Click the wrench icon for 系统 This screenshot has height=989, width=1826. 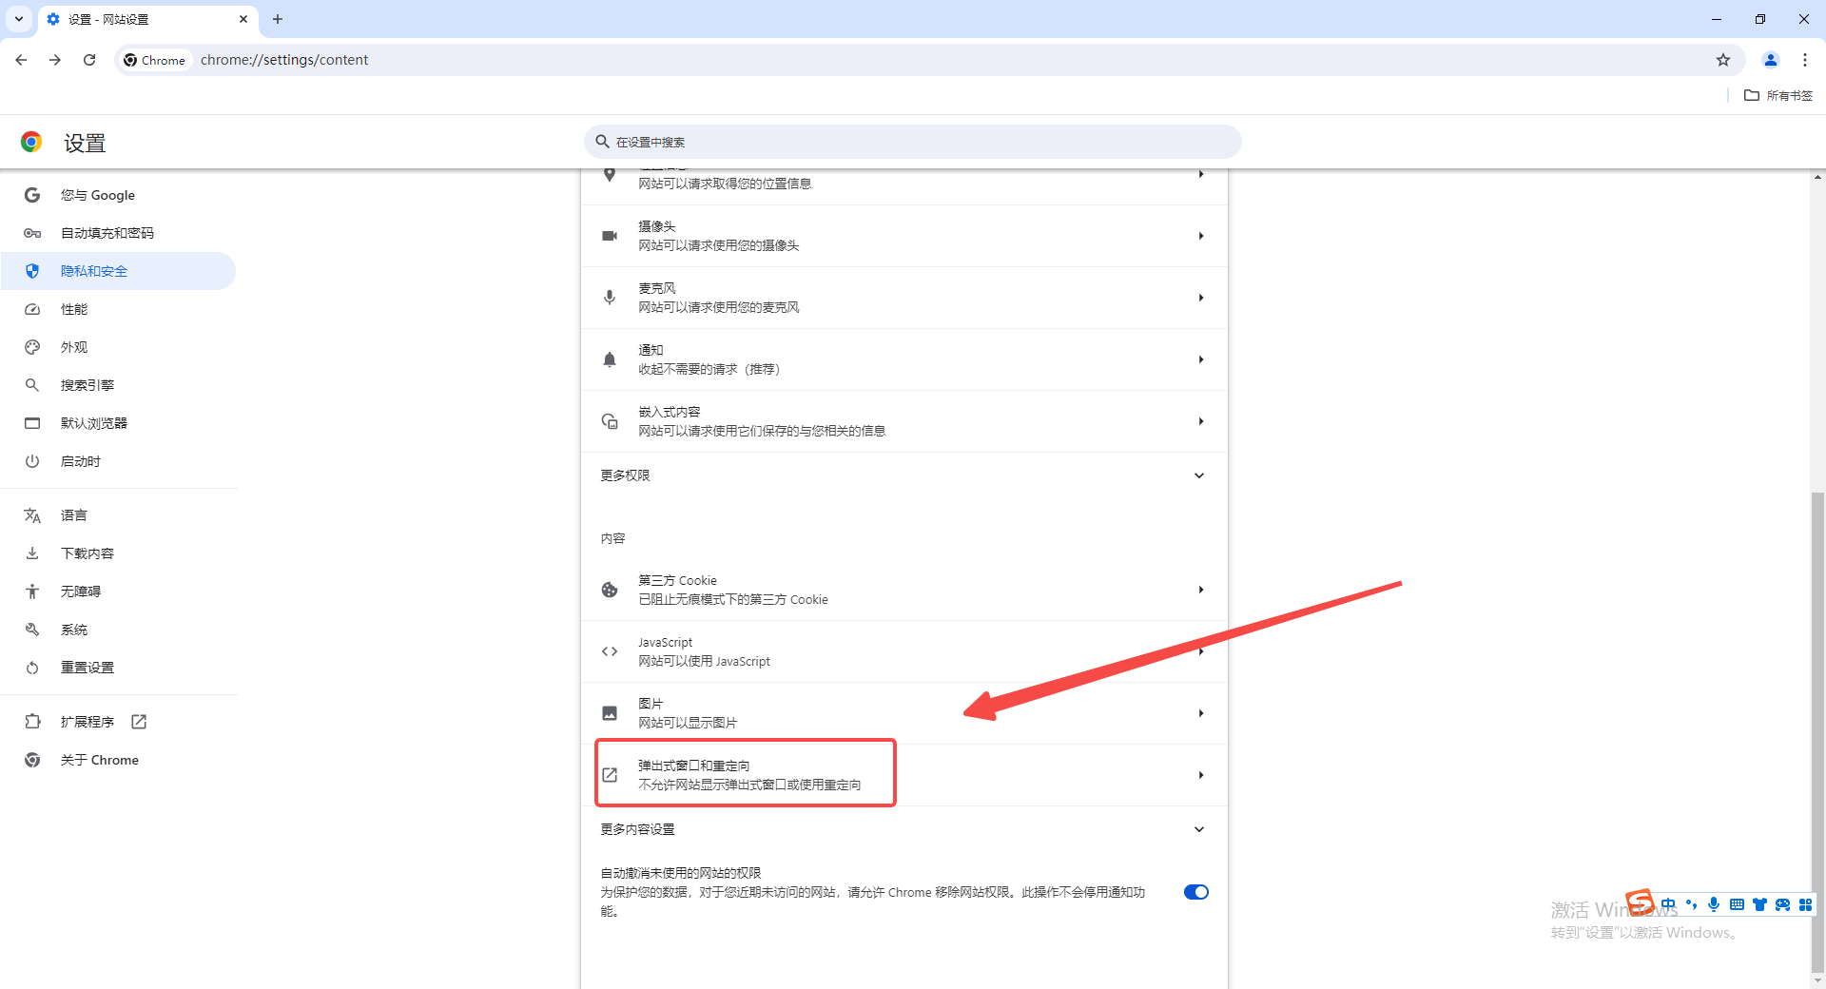click(x=32, y=630)
